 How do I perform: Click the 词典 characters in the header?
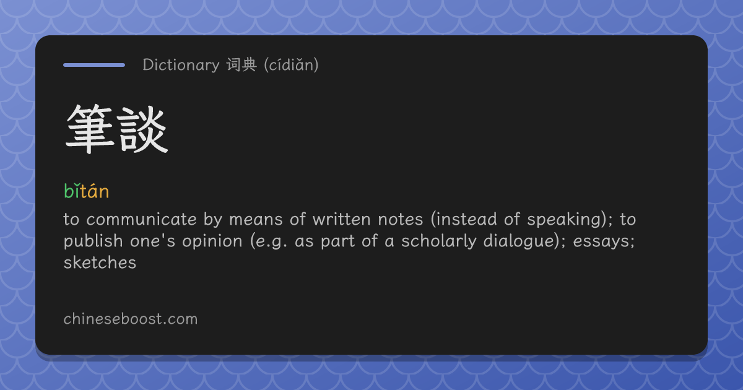tap(241, 65)
